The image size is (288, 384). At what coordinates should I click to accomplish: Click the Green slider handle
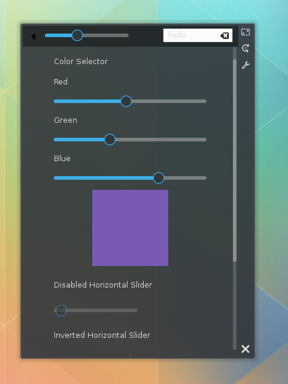[x=110, y=140]
